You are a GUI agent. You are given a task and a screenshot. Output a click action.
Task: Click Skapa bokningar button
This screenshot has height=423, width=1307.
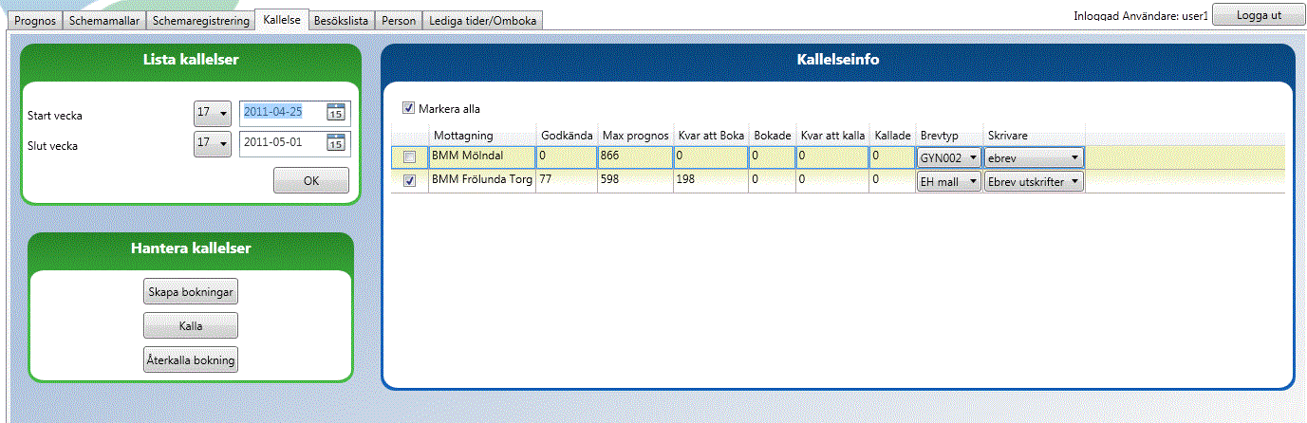(x=190, y=291)
